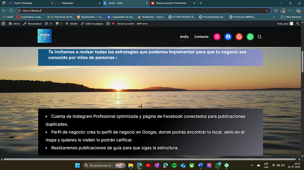
Task: Open the 02. Prevencion de Ri... bookmark
Action: coord(60,17)
